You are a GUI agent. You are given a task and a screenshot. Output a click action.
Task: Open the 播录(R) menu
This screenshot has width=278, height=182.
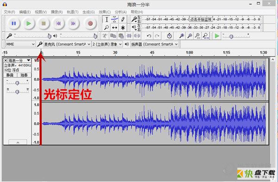[57, 12]
